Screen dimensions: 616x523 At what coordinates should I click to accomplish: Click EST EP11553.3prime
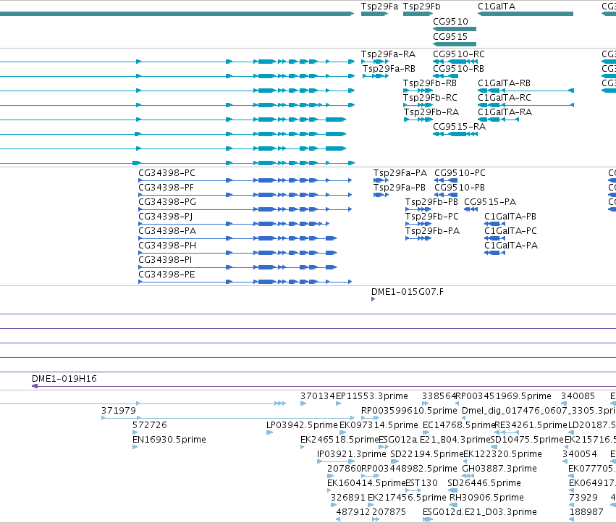(x=339, y=403)
